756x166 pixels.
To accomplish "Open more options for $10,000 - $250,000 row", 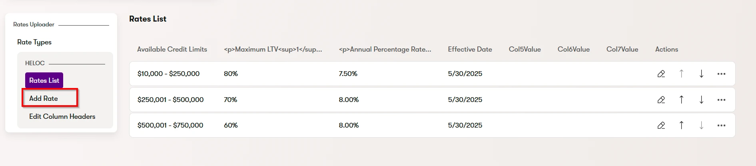I will [721, 74].
